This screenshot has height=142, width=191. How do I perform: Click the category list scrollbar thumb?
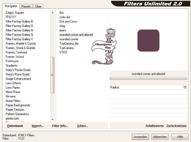[52, 75]
